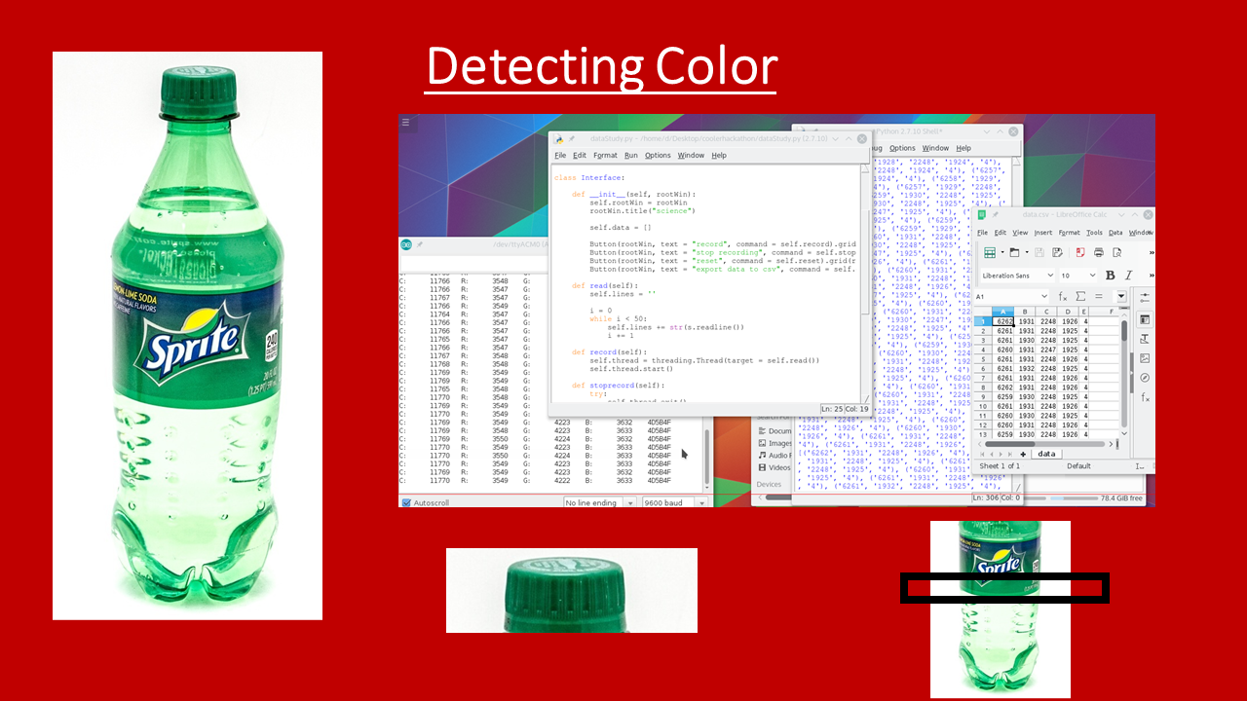Image resolution: width=1247 pixels, height=701 pixels.
Task: Open the desktop hamburger menu icon top-left
Action: coord(405,123)
